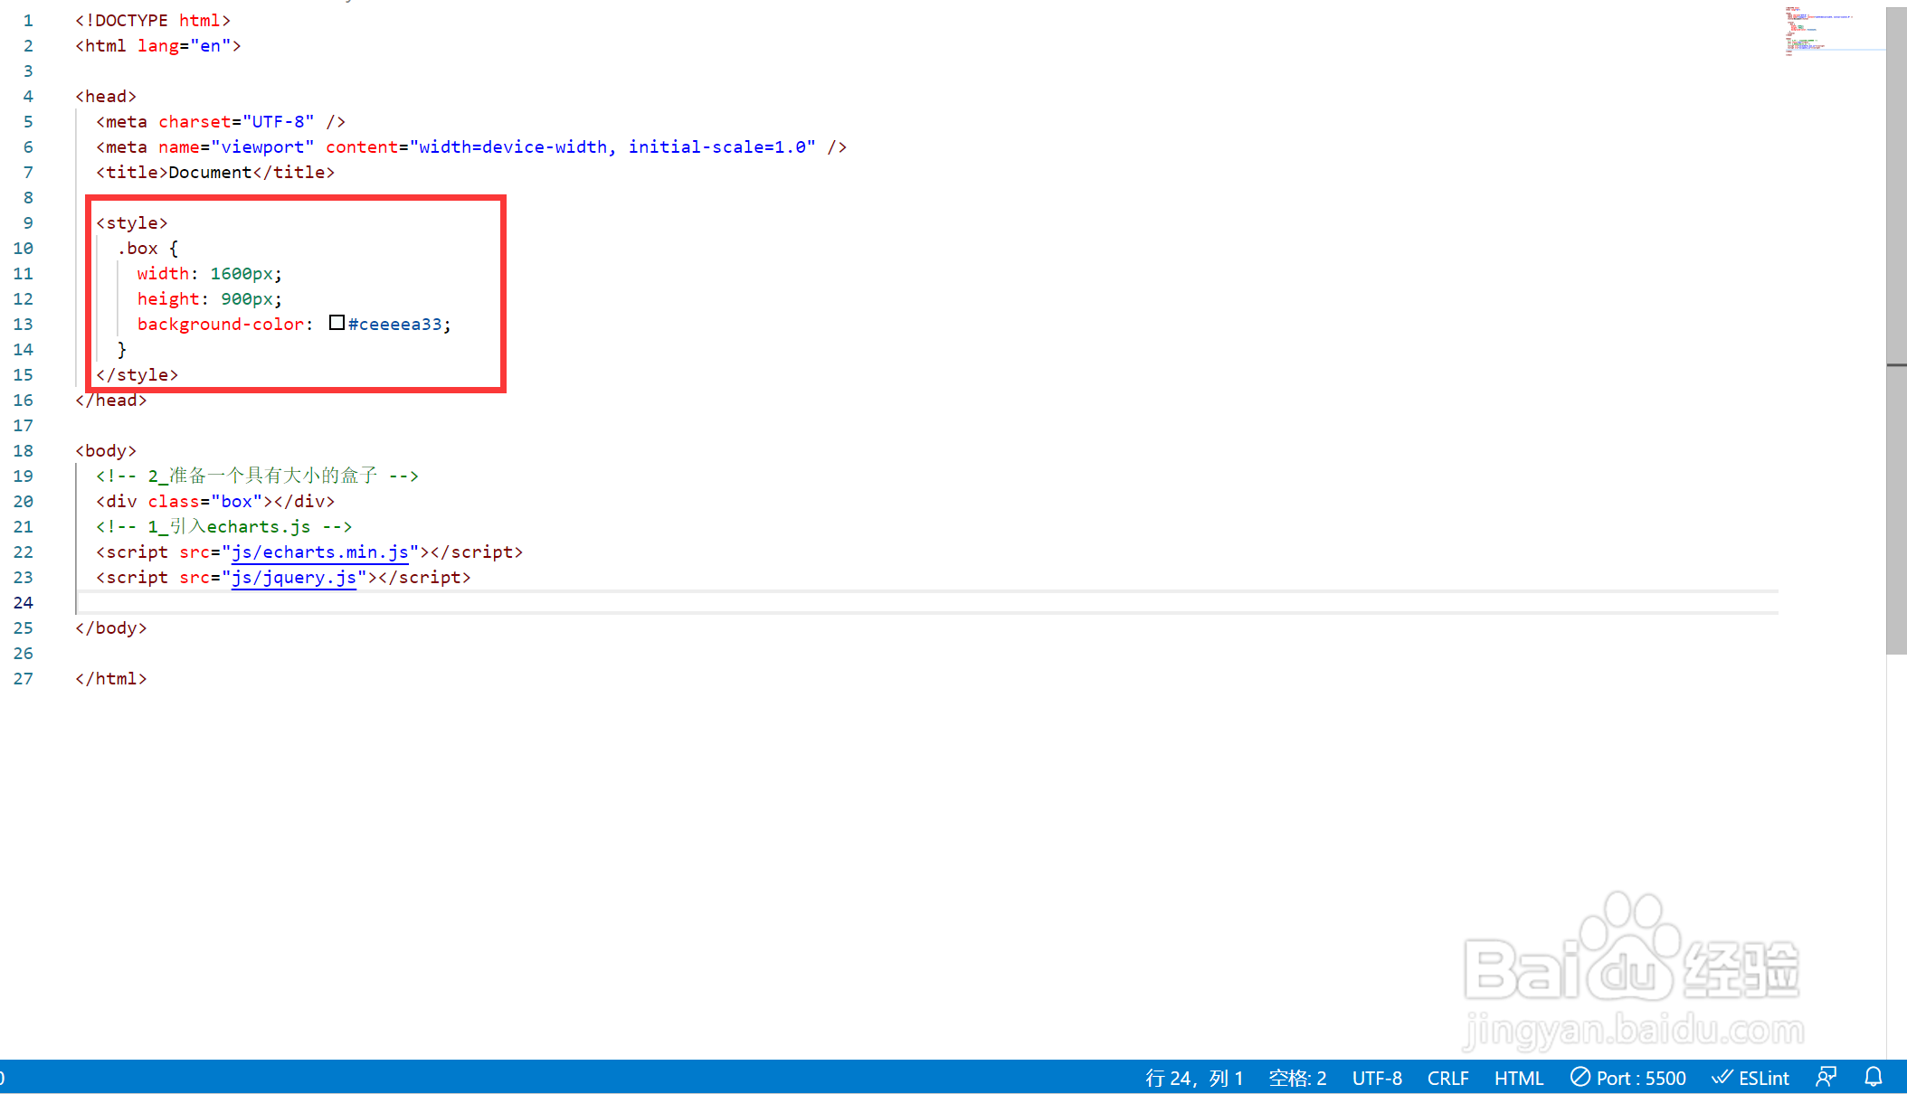Screen dimensions: 1907x1094
Task: Open encoding picker showing UTF-8
Action: [1376, 1078]
